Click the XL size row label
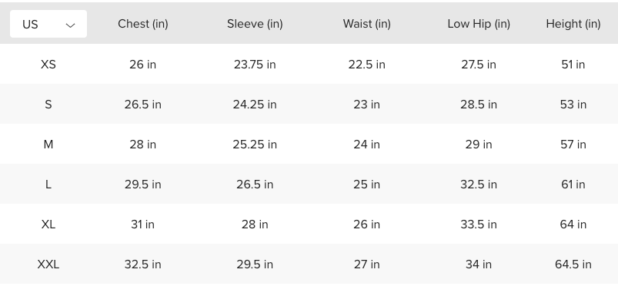This screenshot has height=286, width=618. [x=48, y=224]
